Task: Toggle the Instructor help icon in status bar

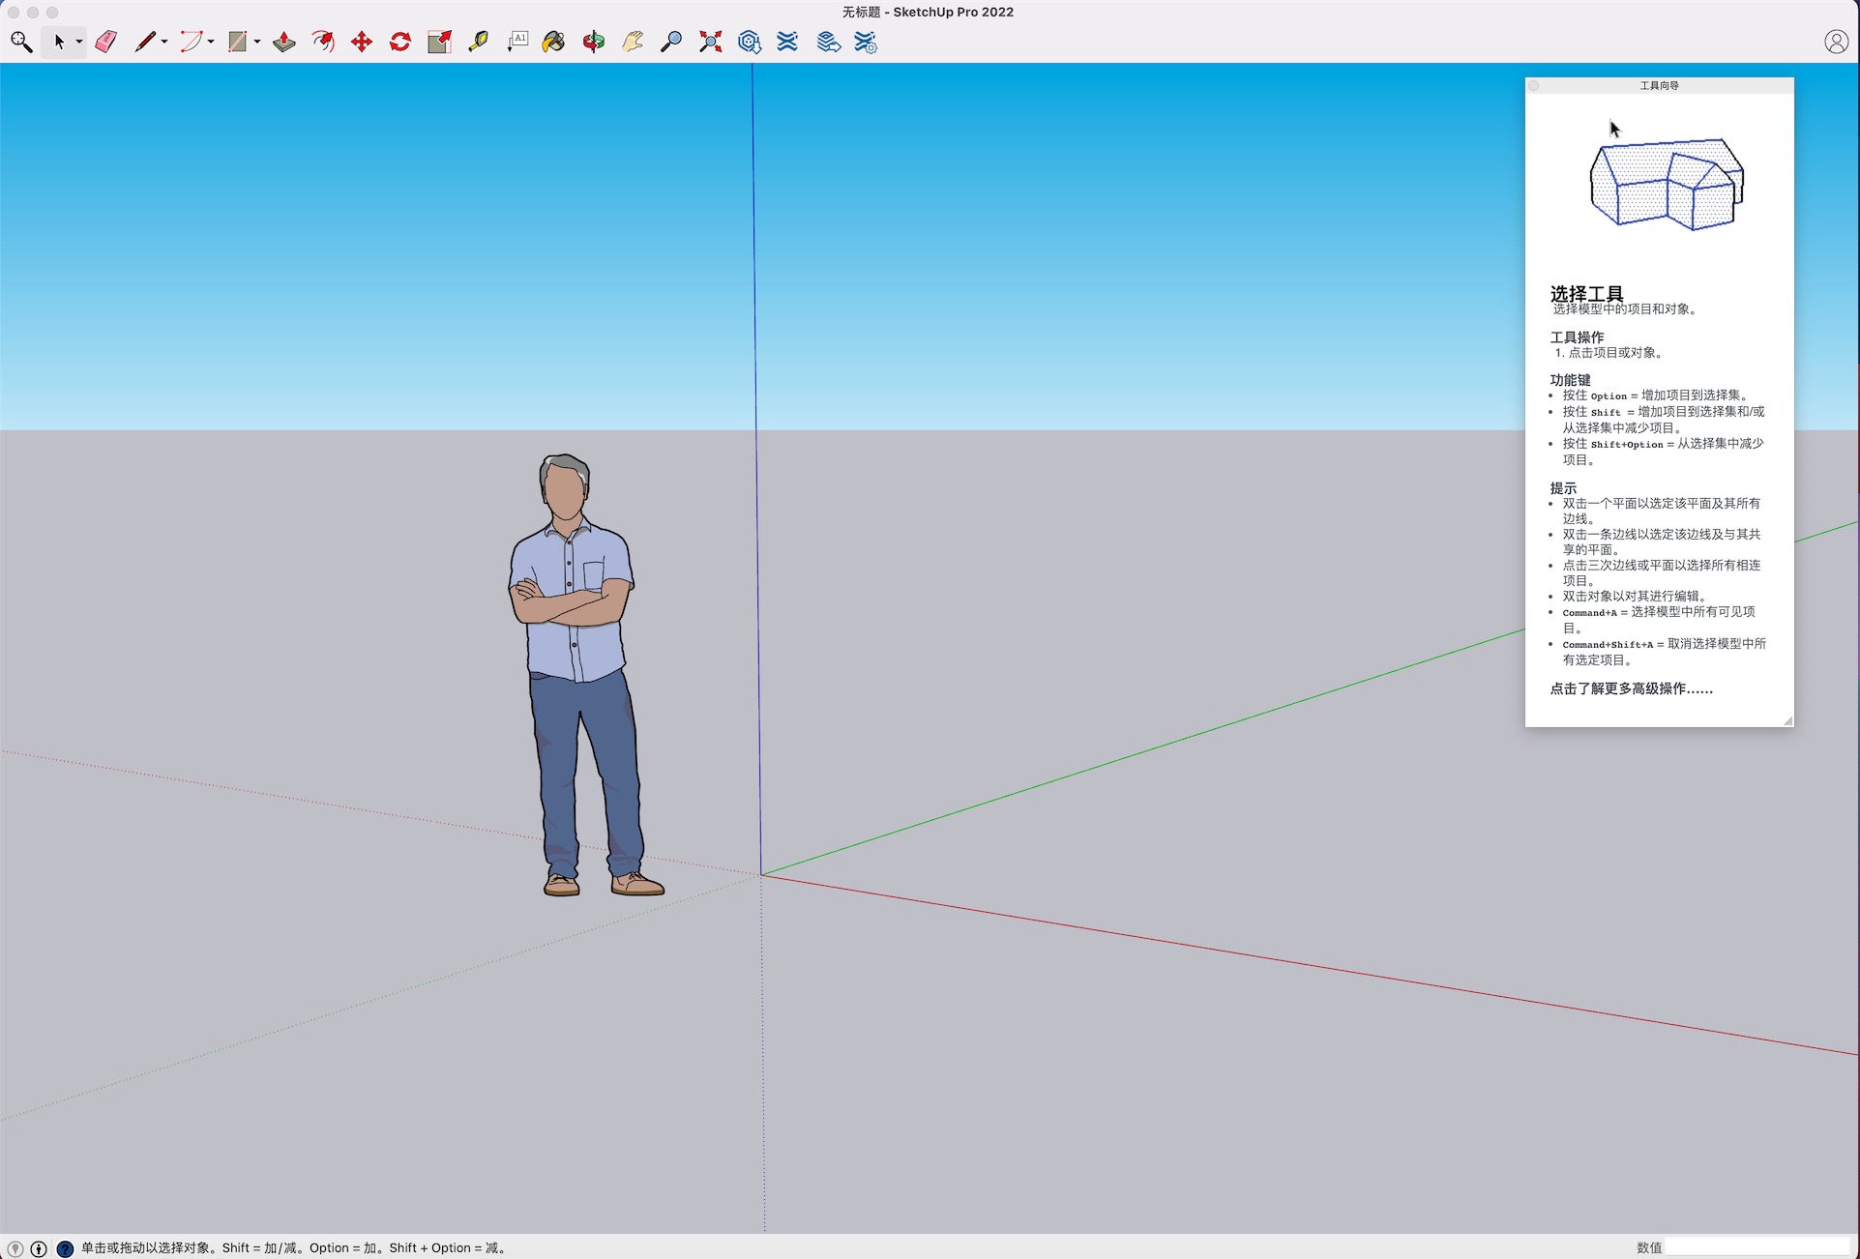Action: [65, 1248]
